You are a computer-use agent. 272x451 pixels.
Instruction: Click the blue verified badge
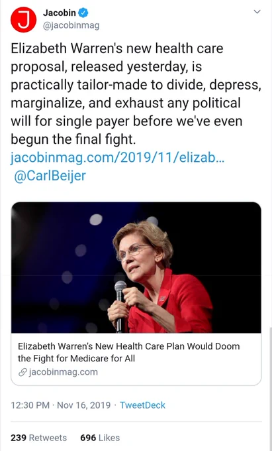click(x=83, y=13)
